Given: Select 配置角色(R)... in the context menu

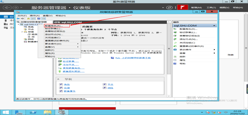Looking at the screenshot, I should 57,26.
